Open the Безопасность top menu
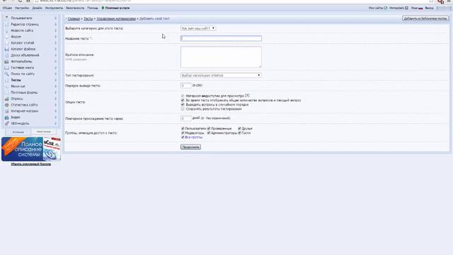 (x=75, y=8)
